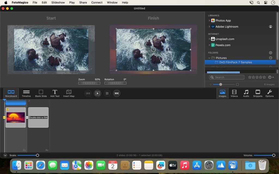Toggle the checkbox left of the thumbnail slider

click(x=210, y=85)
